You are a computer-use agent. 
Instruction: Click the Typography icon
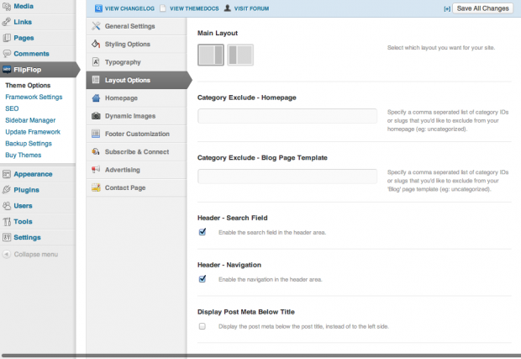coord(96,62)
